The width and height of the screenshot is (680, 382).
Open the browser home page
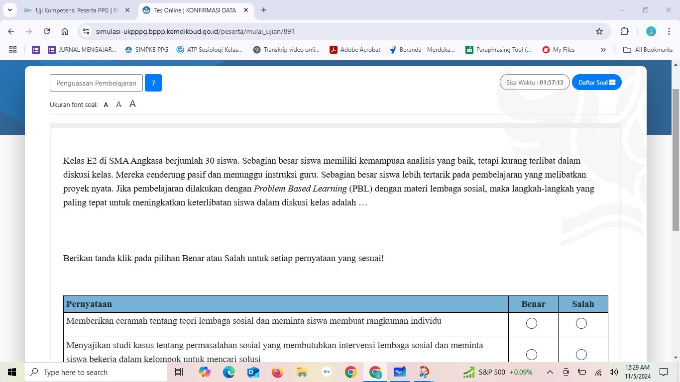pyautogui.click(x=65, y=31)
